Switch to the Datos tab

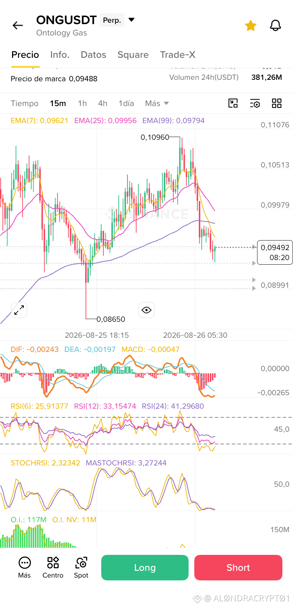93,55
